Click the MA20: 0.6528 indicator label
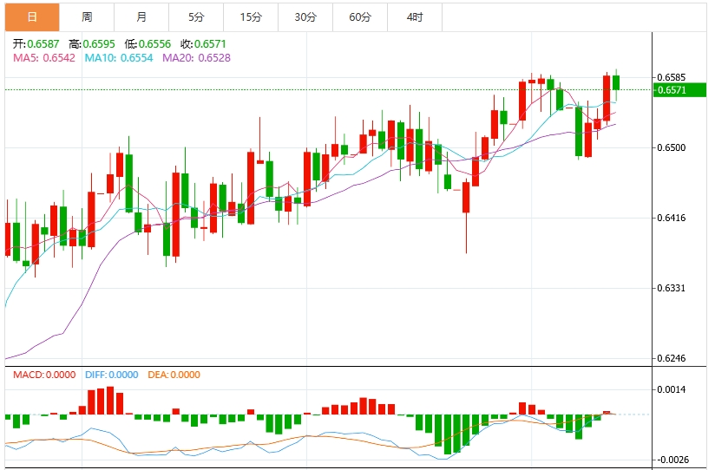Image resolution: width=715 pixels, height=470 pixels. (x=196, y=58)
